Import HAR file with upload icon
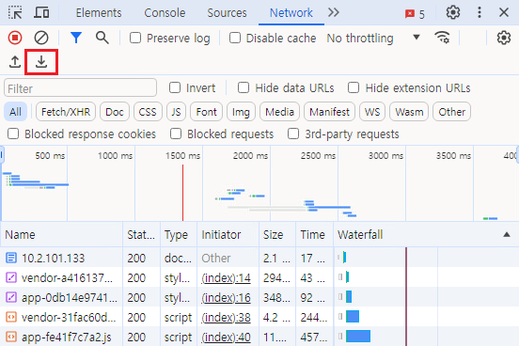Screen dimensions: 519x346 coord(15,62)
